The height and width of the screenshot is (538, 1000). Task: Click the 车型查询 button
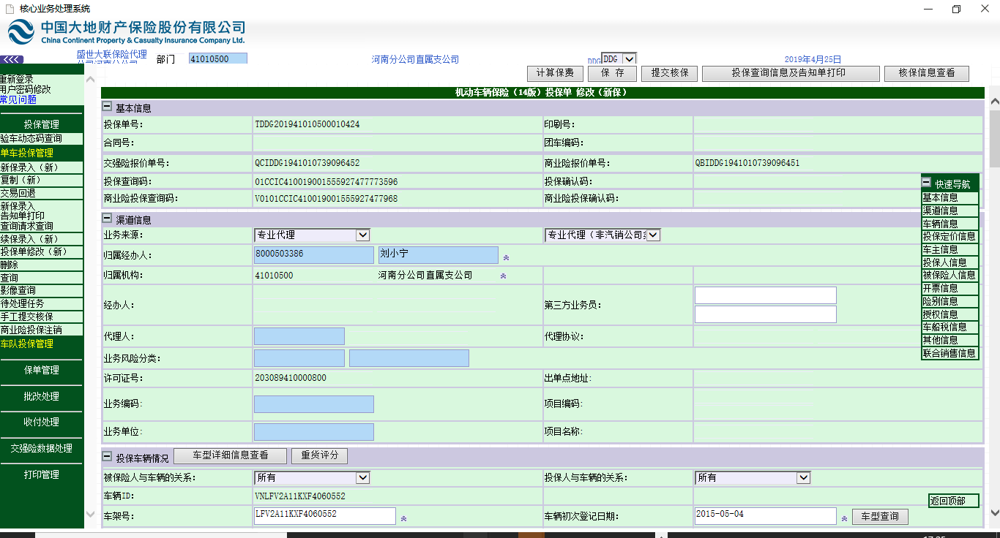click(880, 516)
